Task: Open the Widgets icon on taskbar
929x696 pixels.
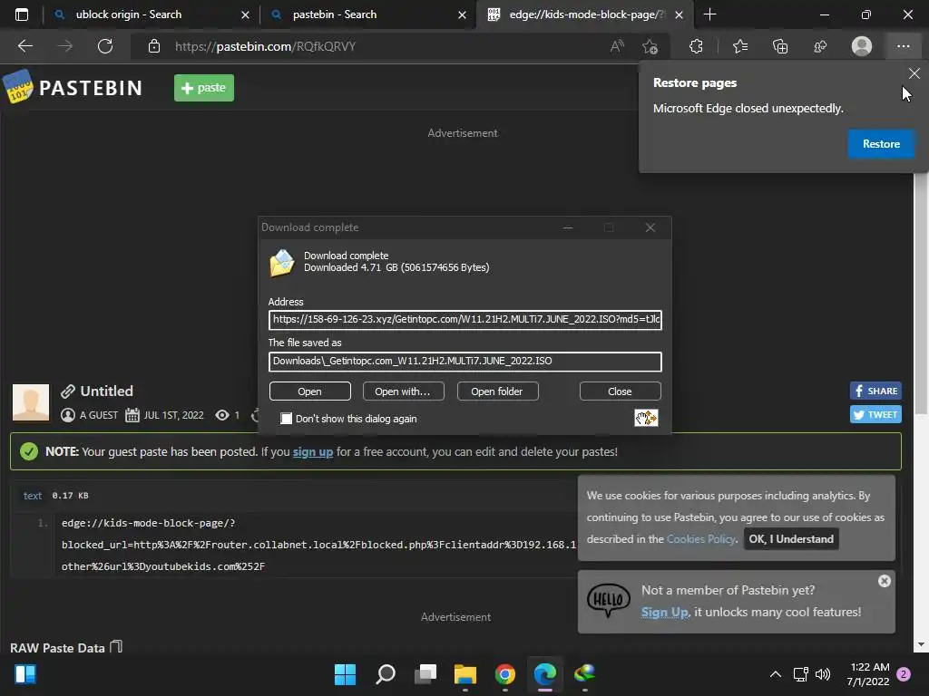Action: [x=25, y=673]
